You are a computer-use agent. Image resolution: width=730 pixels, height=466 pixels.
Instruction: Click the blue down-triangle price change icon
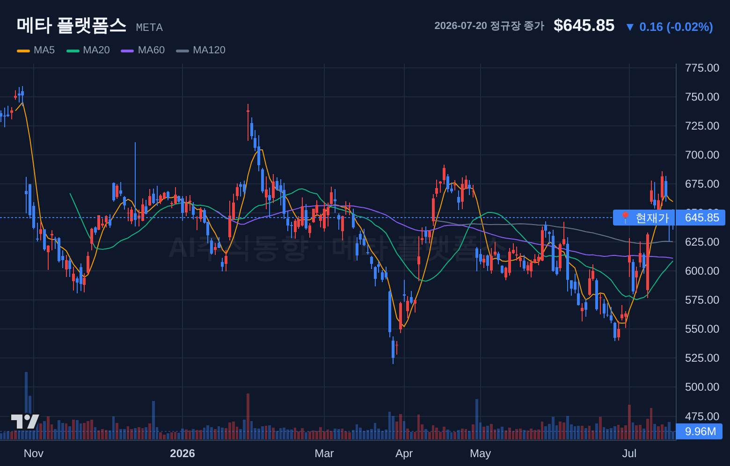click(x=630, y=27)
